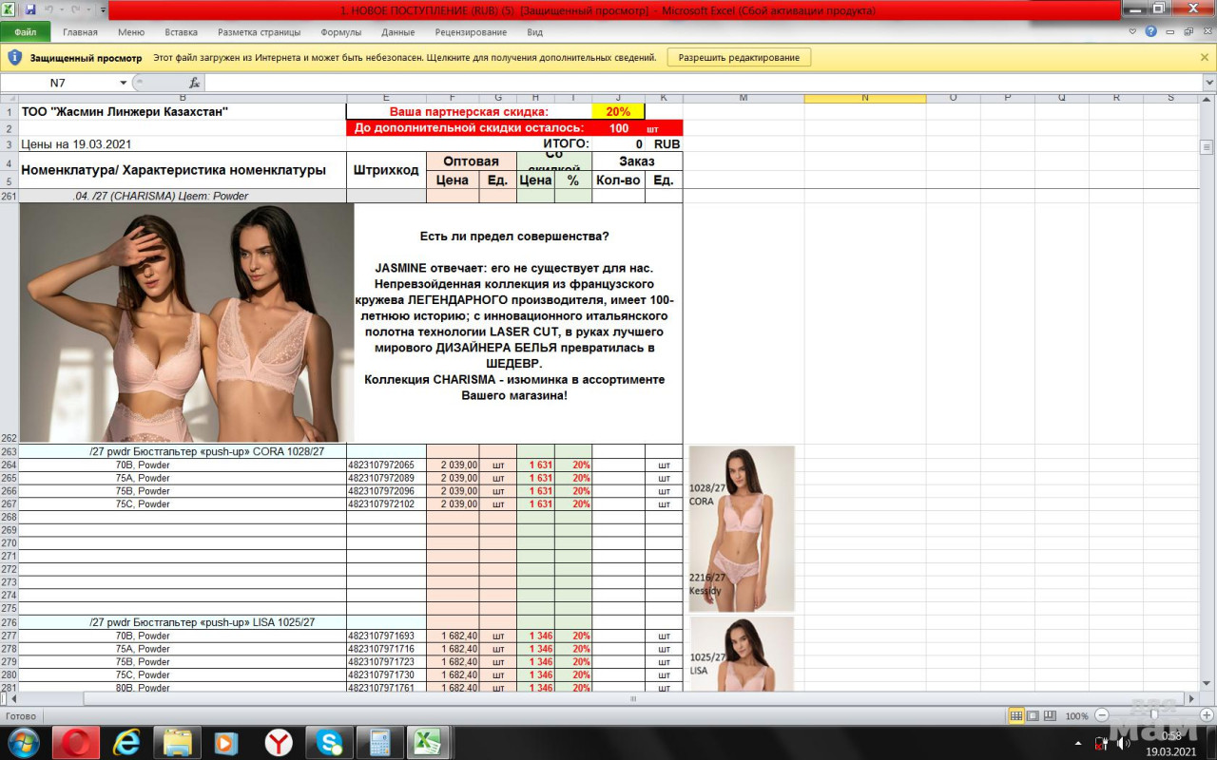Toggle Normal view in status bar
This screenshot has width=1217, height=760.
1016,715
